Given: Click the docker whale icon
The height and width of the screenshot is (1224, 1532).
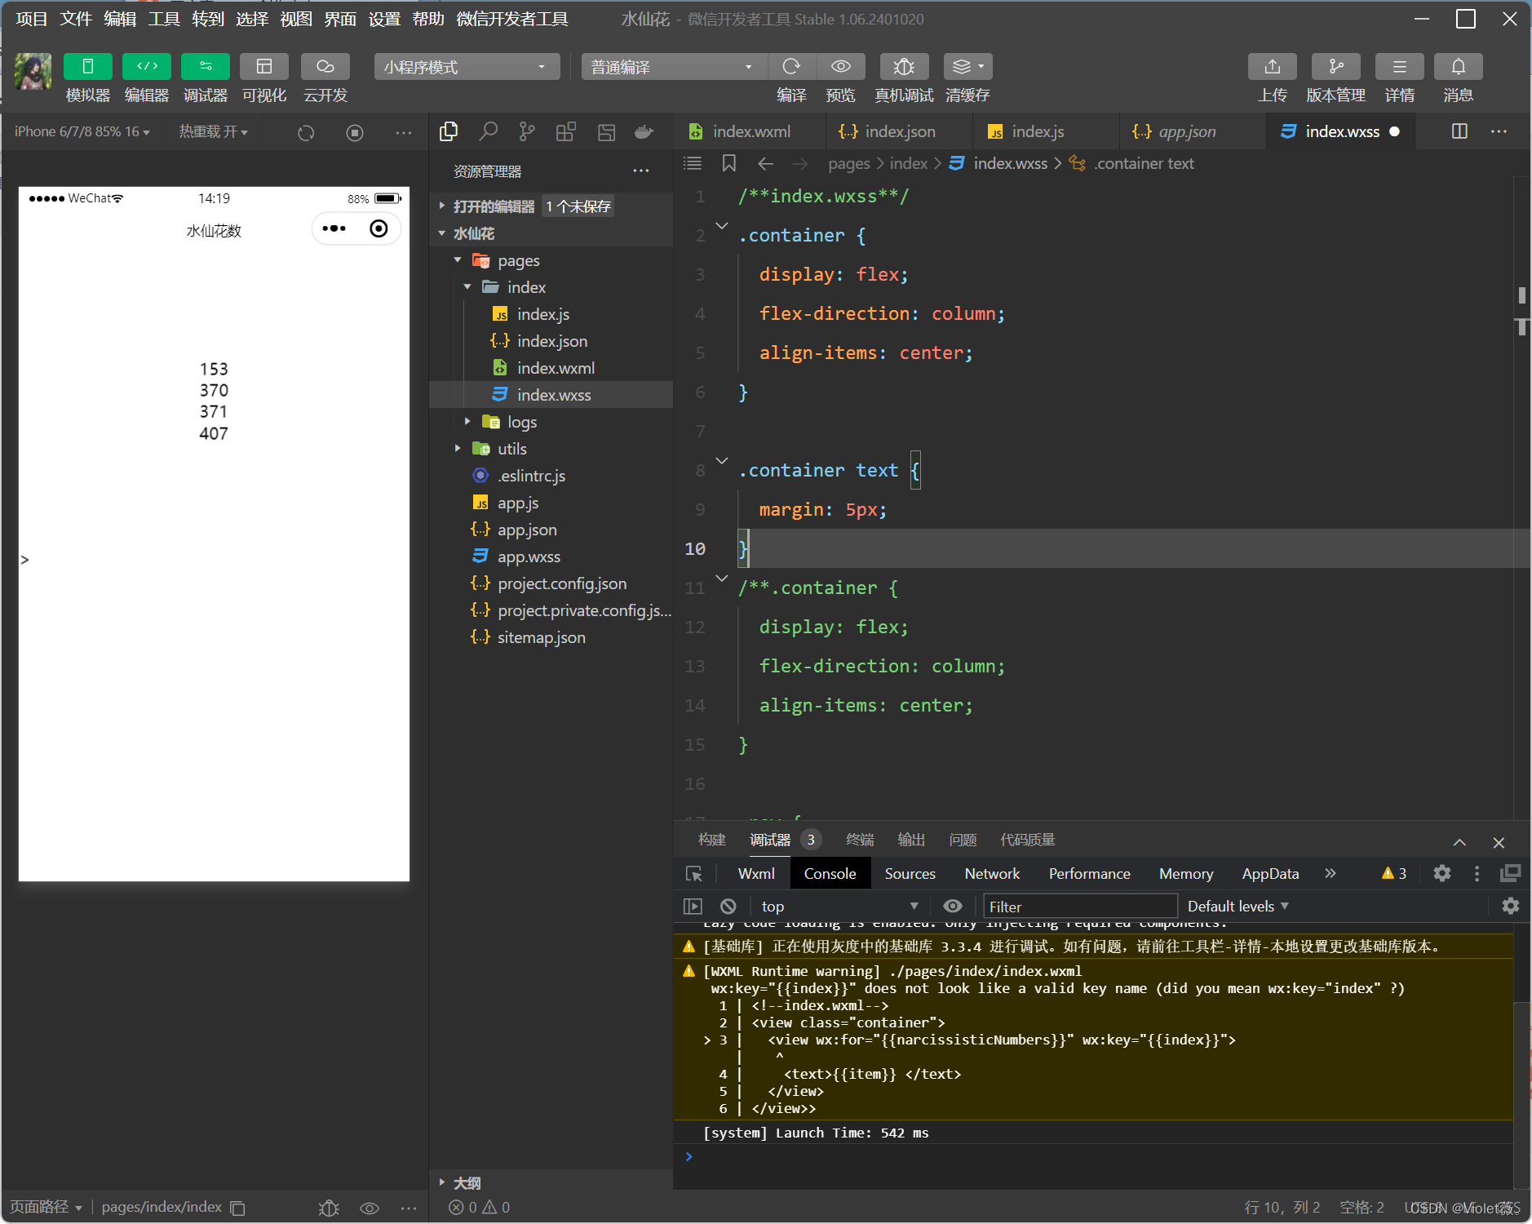Looking at the screenshot, I should click(x=644, y=131).
